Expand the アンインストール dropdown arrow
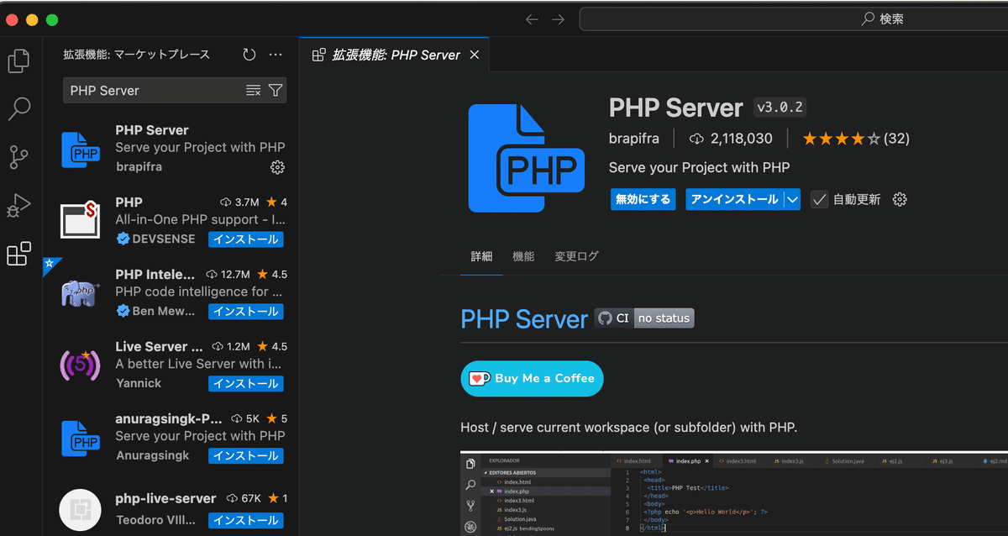 [x=792, y=199]
